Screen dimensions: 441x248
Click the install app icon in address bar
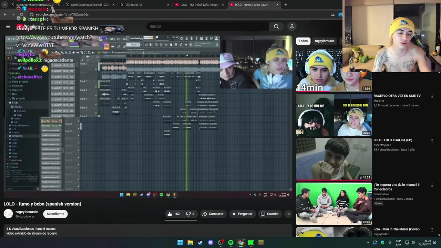click(x=332, y=14)
